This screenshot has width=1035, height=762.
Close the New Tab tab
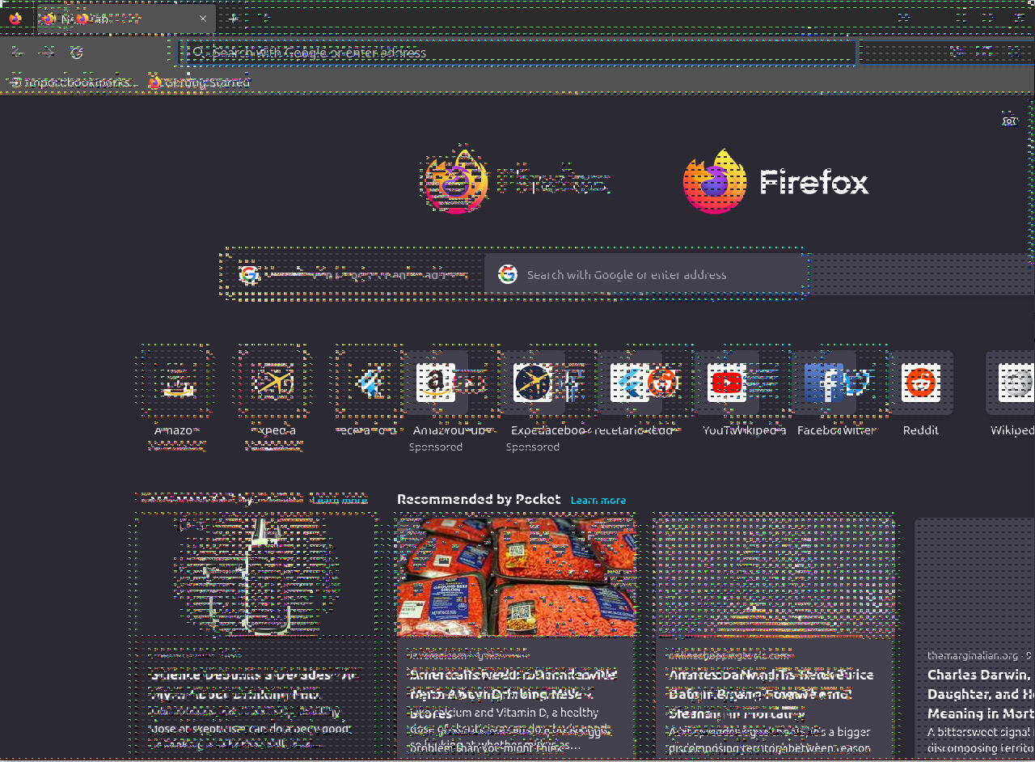203,19
